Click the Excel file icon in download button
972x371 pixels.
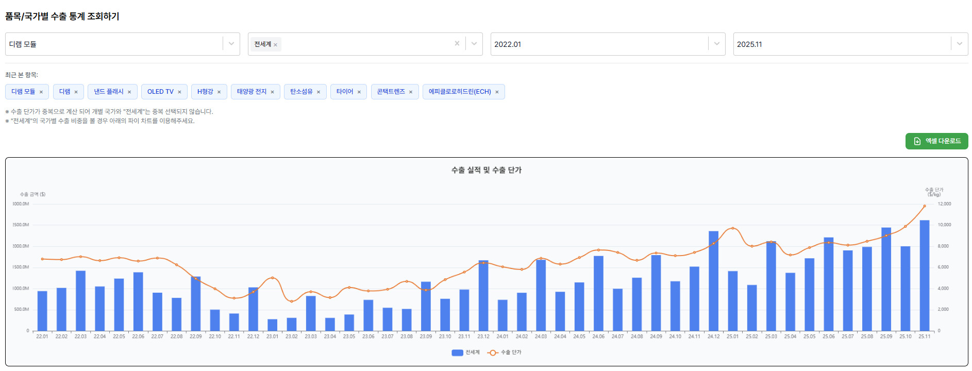point(917,141)
